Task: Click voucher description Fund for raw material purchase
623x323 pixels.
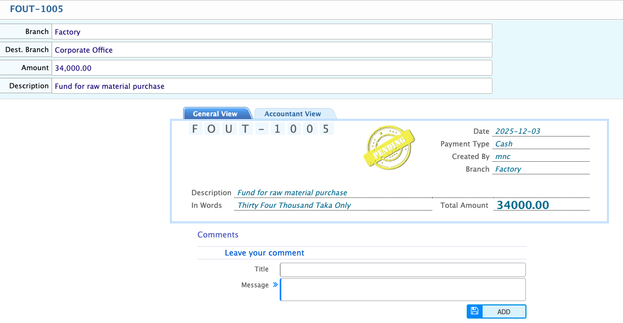Action: click(x=292, y=192)
